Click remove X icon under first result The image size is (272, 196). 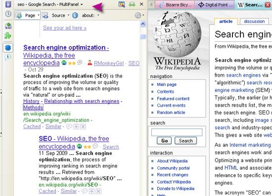click(83, 127)
